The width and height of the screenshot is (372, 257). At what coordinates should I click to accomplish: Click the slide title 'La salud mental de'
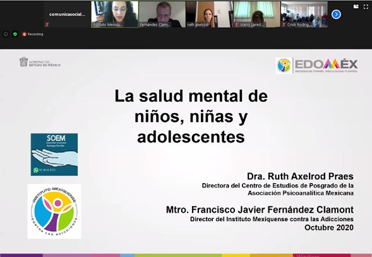(191, 96)
